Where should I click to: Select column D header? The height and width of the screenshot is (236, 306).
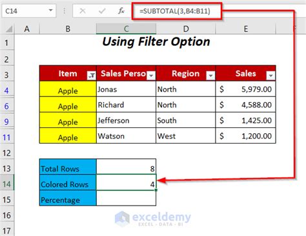pyautogui.click(x=186, y=29)
